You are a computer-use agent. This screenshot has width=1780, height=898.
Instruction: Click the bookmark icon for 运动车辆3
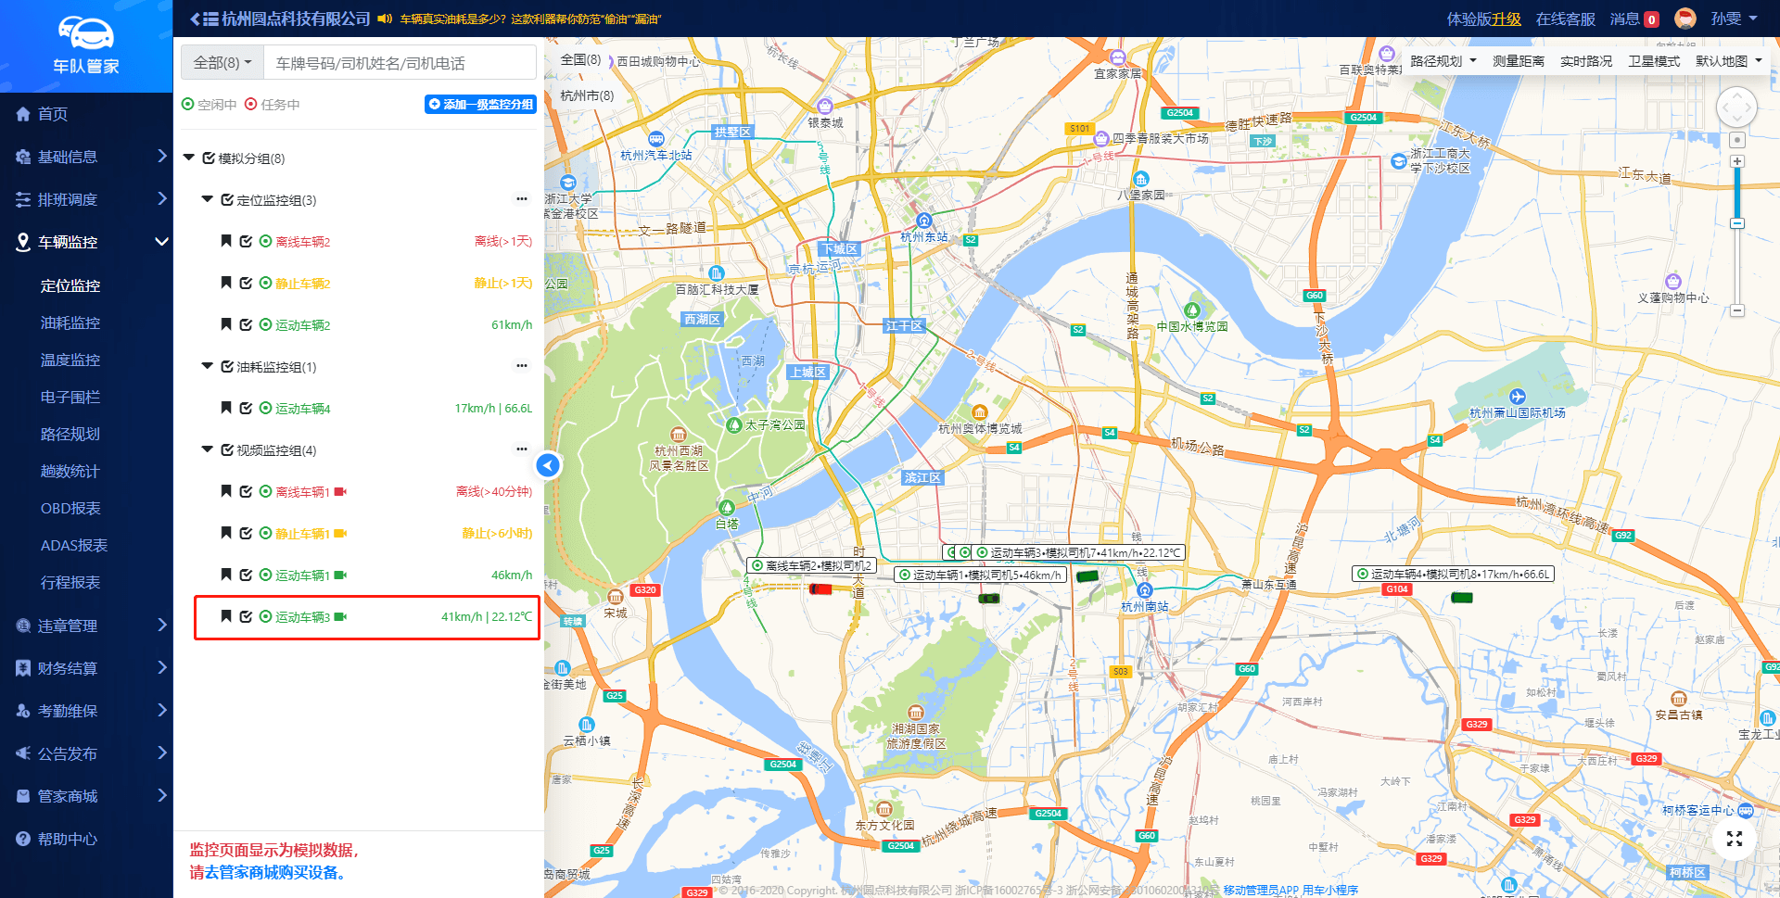225,616
